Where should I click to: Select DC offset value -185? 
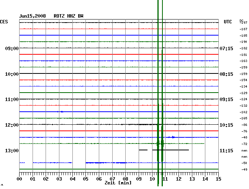point(243,36)
